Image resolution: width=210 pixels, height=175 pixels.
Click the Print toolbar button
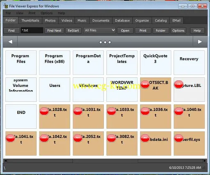coord(143,30)
